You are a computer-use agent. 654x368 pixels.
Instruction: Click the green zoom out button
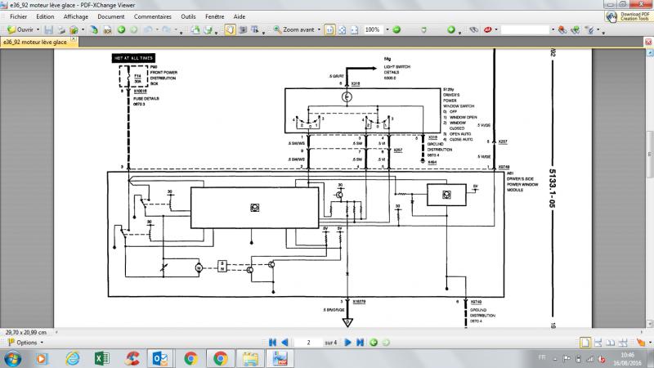point(398,29)
